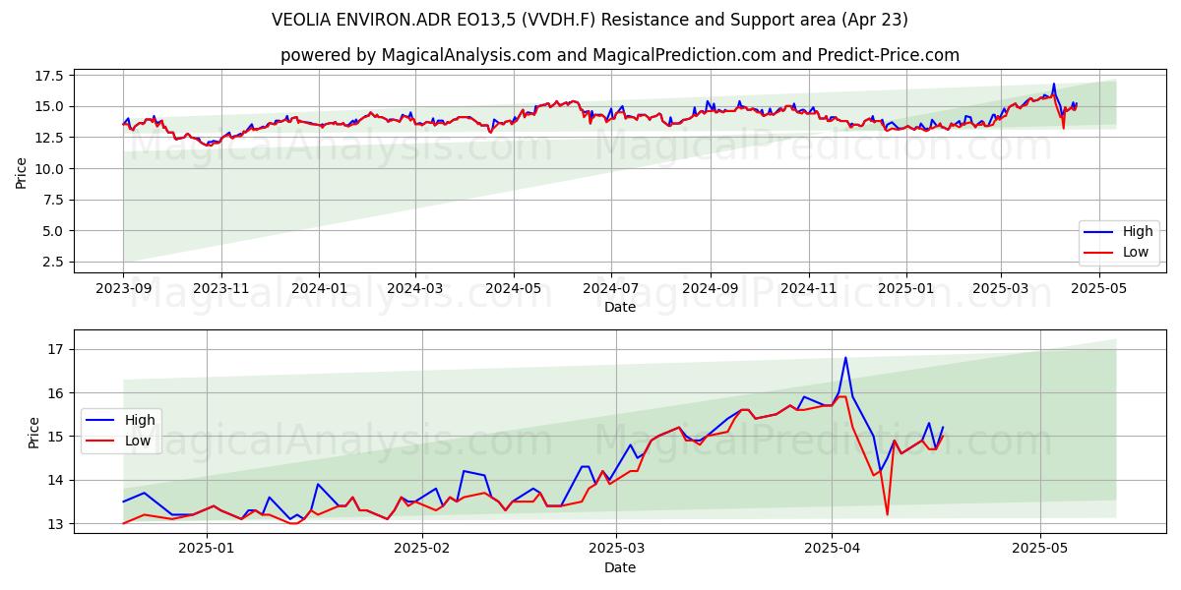Click top chart x-axis label 2025-03

1001,289
